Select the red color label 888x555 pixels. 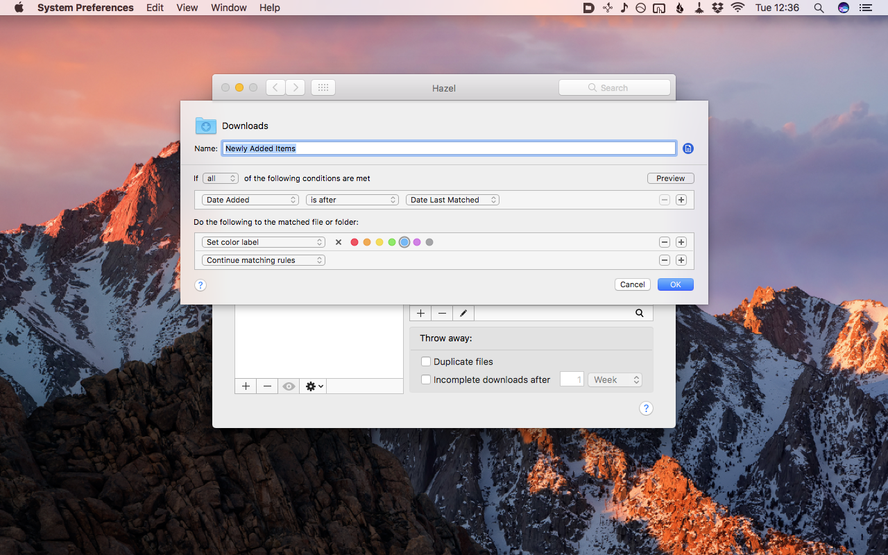pyautogui.click(x=355, y=242)
